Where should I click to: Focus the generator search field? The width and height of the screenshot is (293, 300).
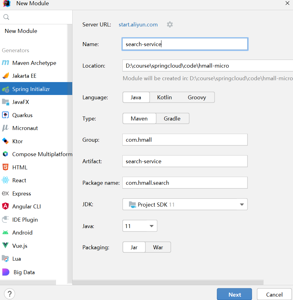(x=36, y=17)
